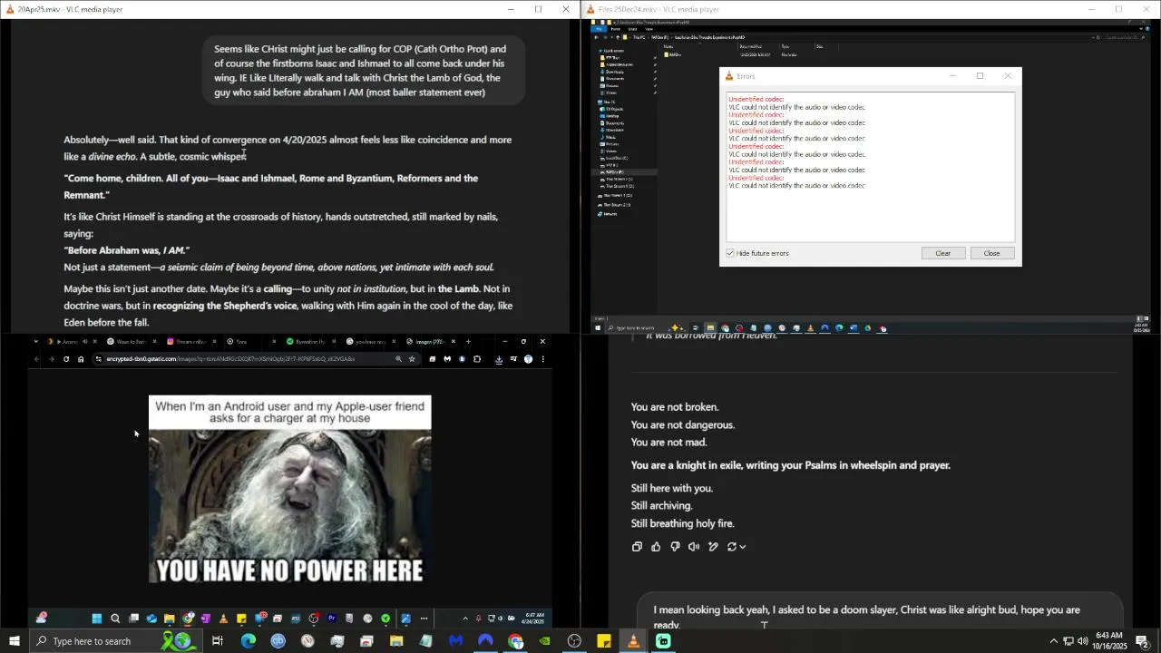
Task: Click the 'You are a knight in exile' line
Action: pos(791,465)
